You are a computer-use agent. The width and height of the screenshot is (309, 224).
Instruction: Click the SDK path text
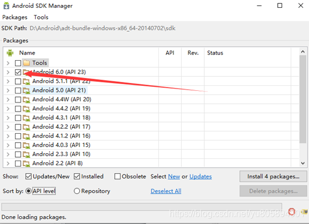coord(103,28)
